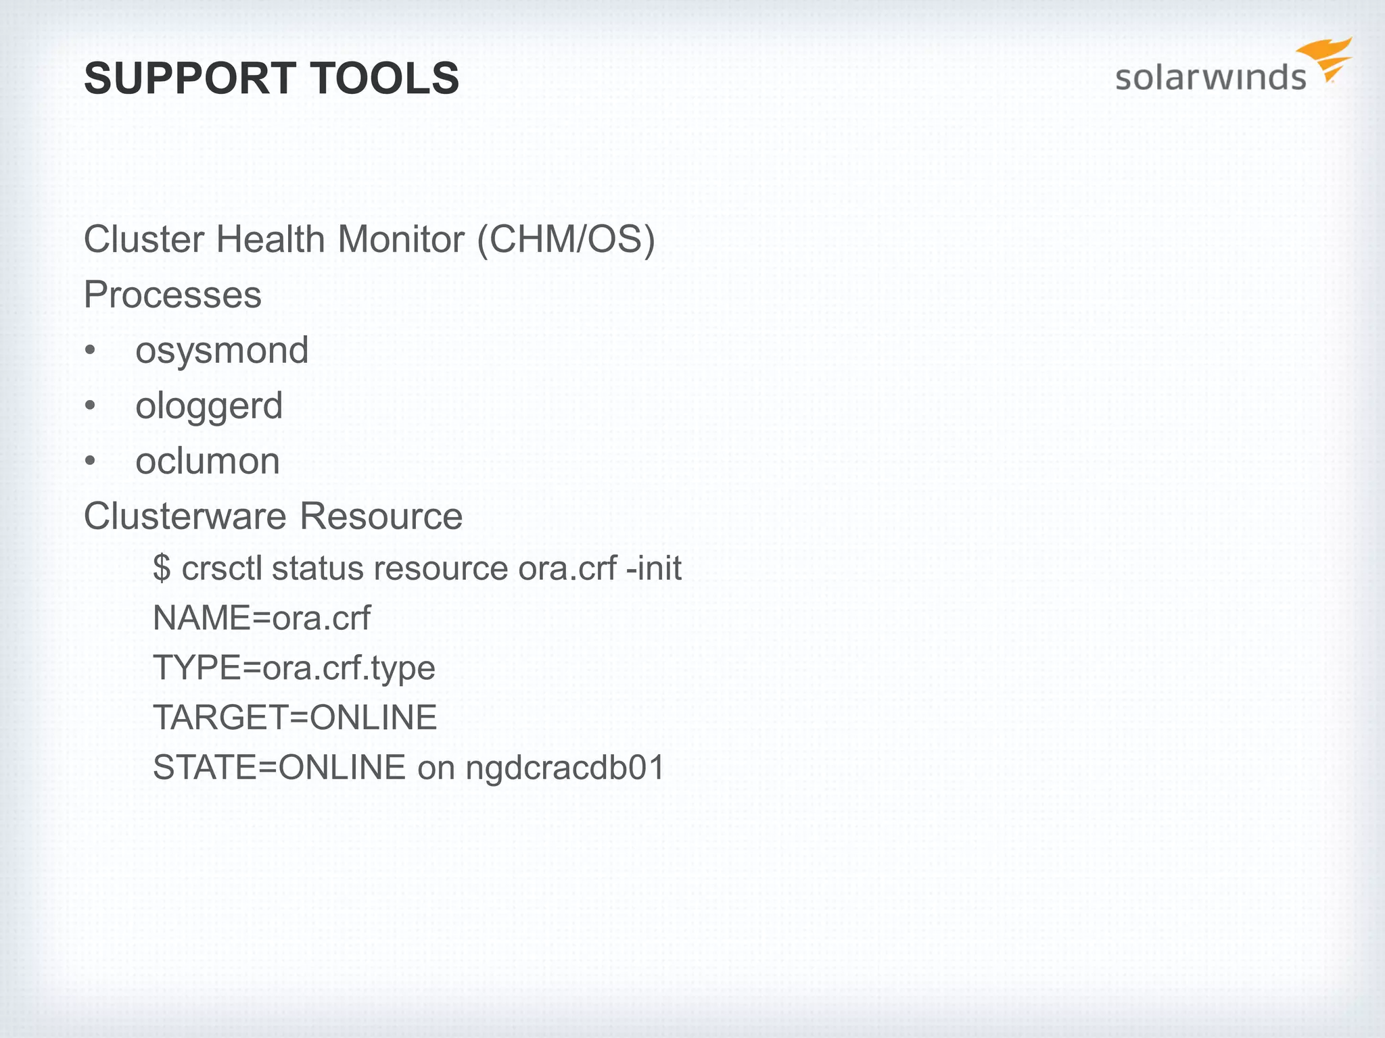This screenshot has height=1038, width=1385.
Task: Click the 'ologgerd' bullet item
Action: 209,406
